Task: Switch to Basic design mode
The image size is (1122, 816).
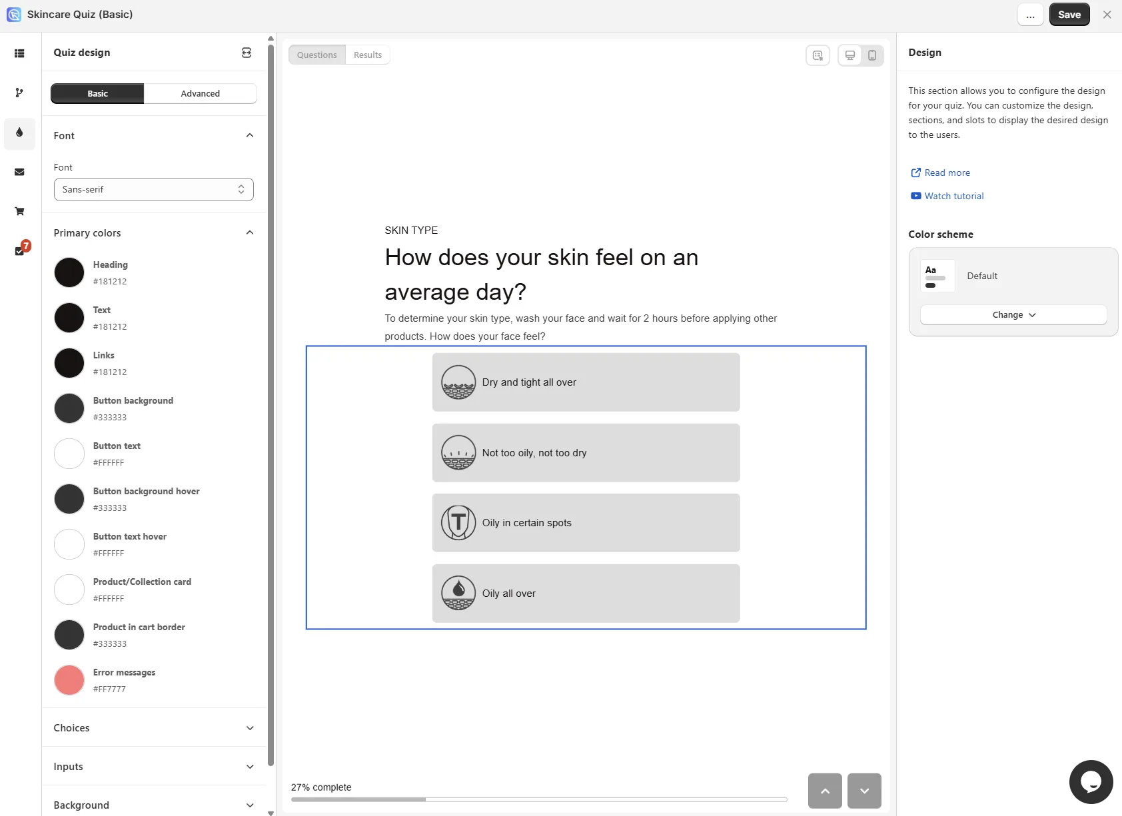Action: pos(97,94)
